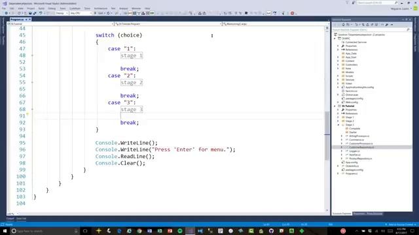Open the Project menu
419x235 pixels.
click(31, 8)
